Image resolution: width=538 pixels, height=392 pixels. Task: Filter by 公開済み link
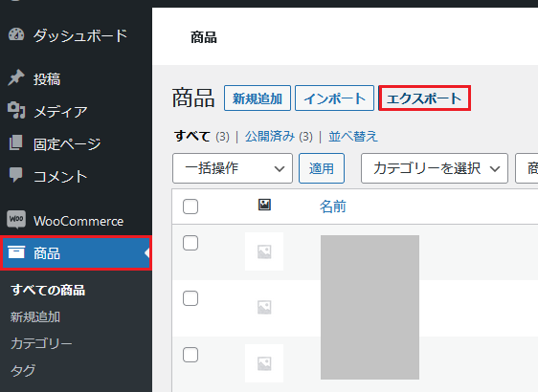(270, 137)
